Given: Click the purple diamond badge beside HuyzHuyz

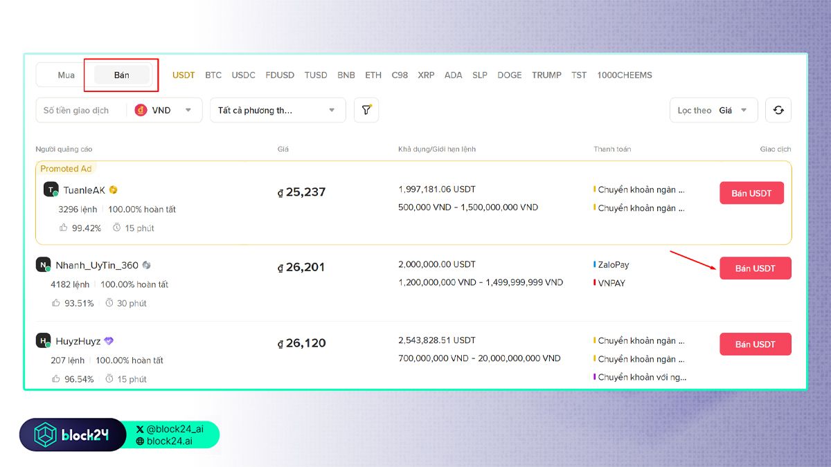Looking at the screenshot, I should [109, 340].
